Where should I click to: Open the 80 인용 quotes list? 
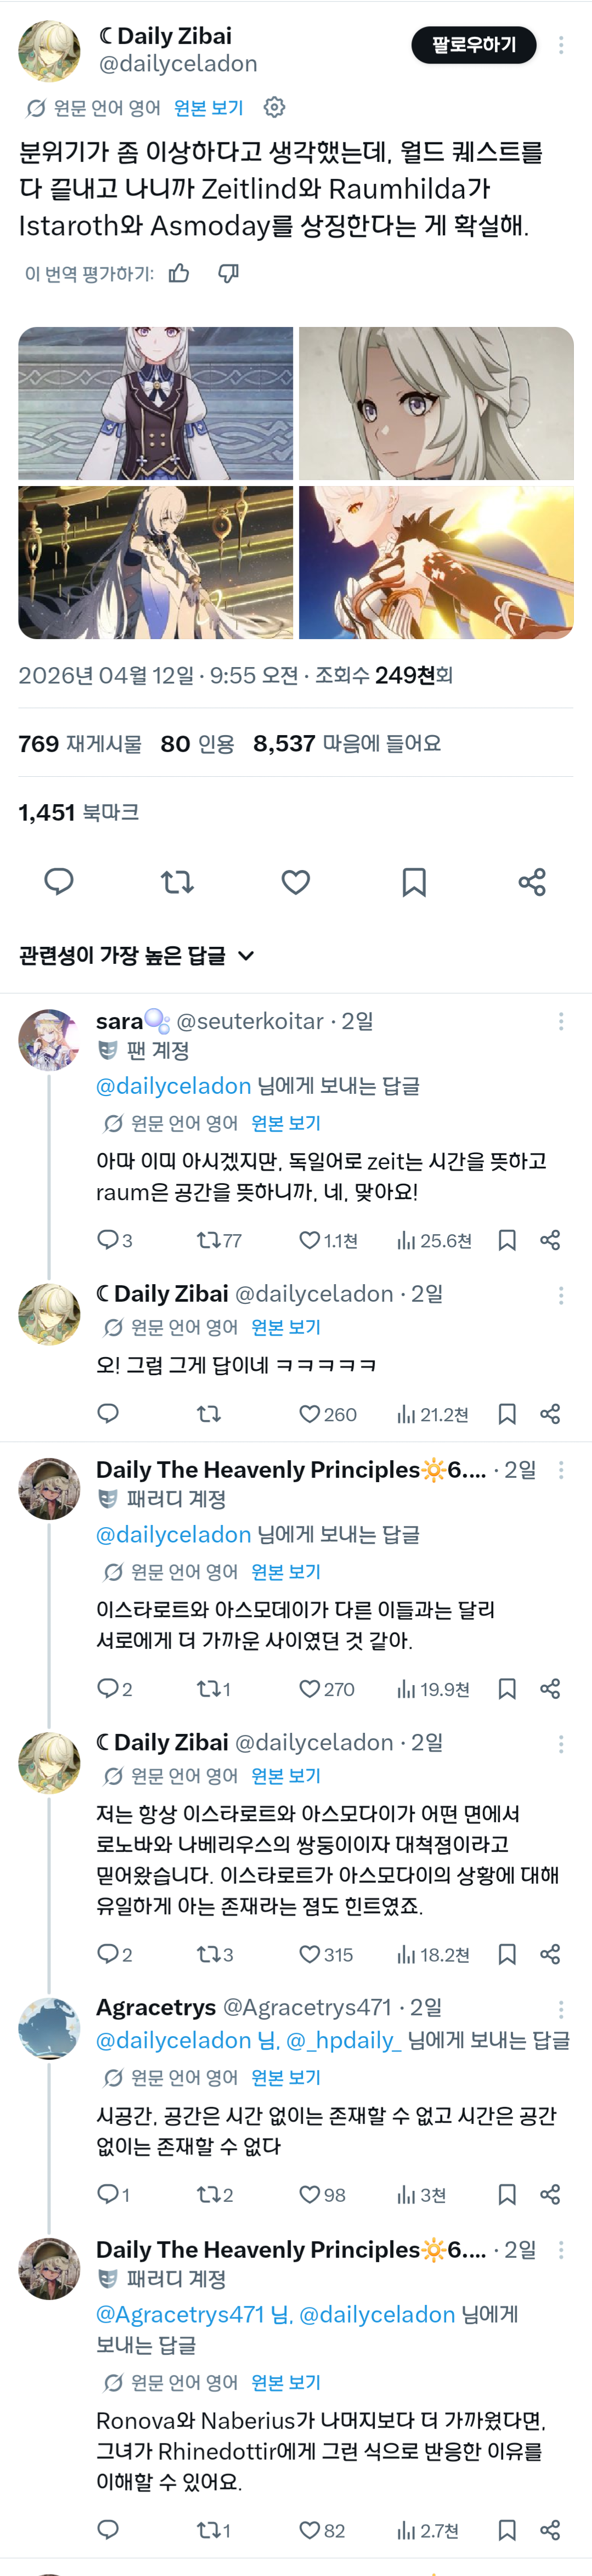coord(197,743)
